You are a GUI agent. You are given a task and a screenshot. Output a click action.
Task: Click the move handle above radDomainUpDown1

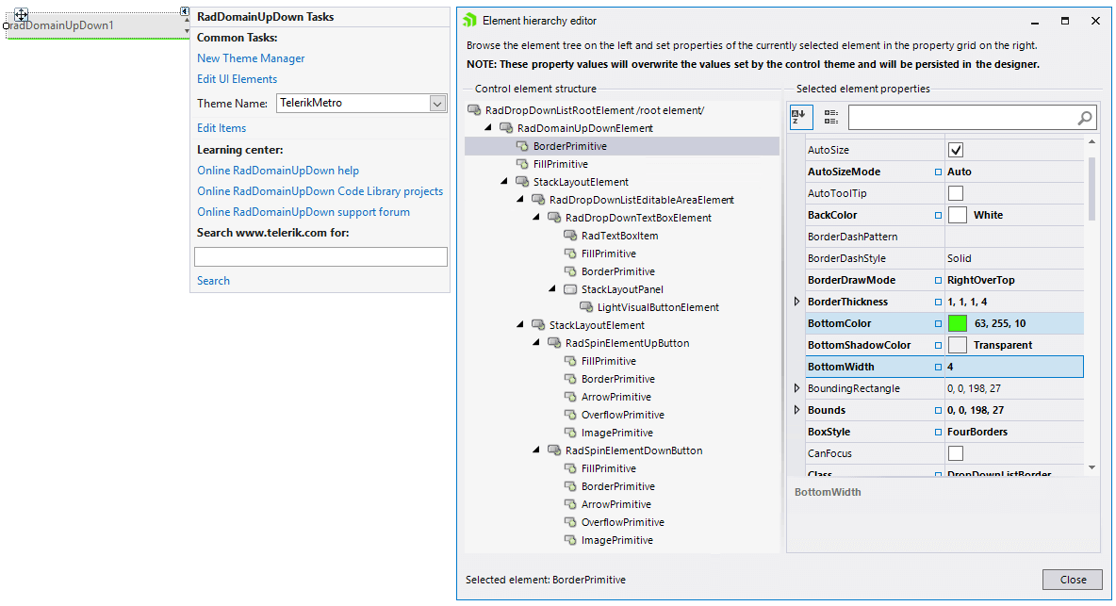pyautogui.click(x=21, y=15)
